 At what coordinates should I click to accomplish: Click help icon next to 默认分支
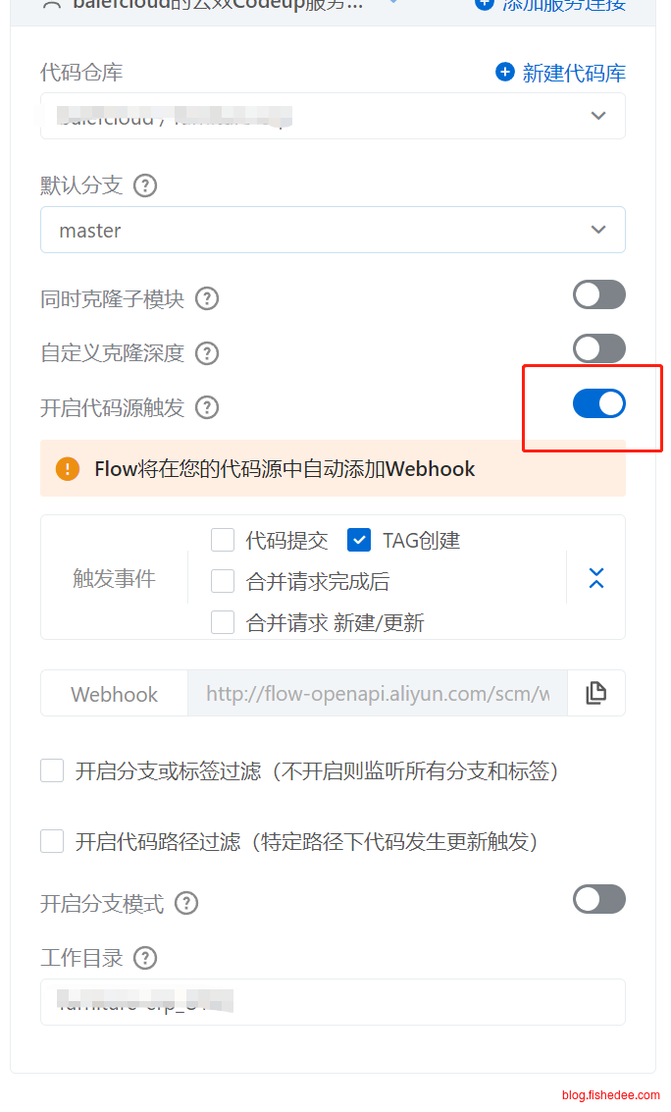145,185
